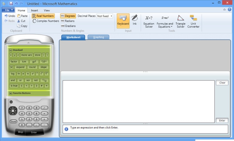Select Real Numbers mode
This screenshot has width=234, height=141.
43,16
